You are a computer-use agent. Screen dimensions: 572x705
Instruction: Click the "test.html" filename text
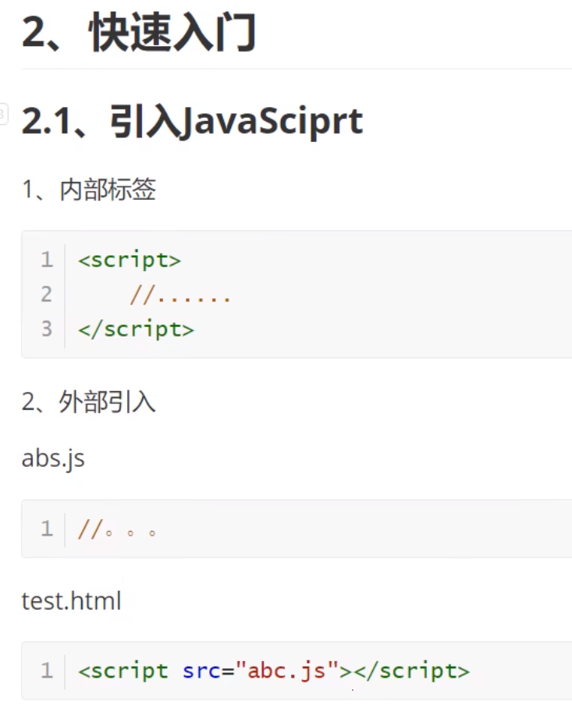click(x=71, y=601)
